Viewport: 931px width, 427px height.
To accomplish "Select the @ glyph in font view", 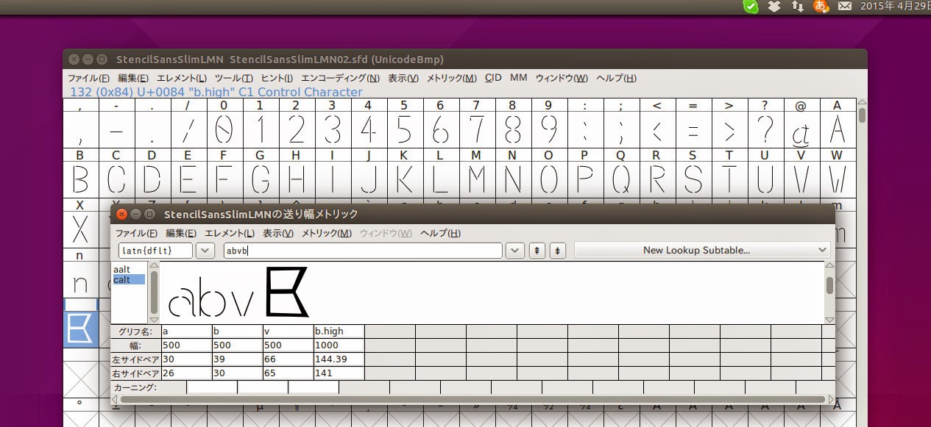I will pyautogui.click(x=801, y=130).
